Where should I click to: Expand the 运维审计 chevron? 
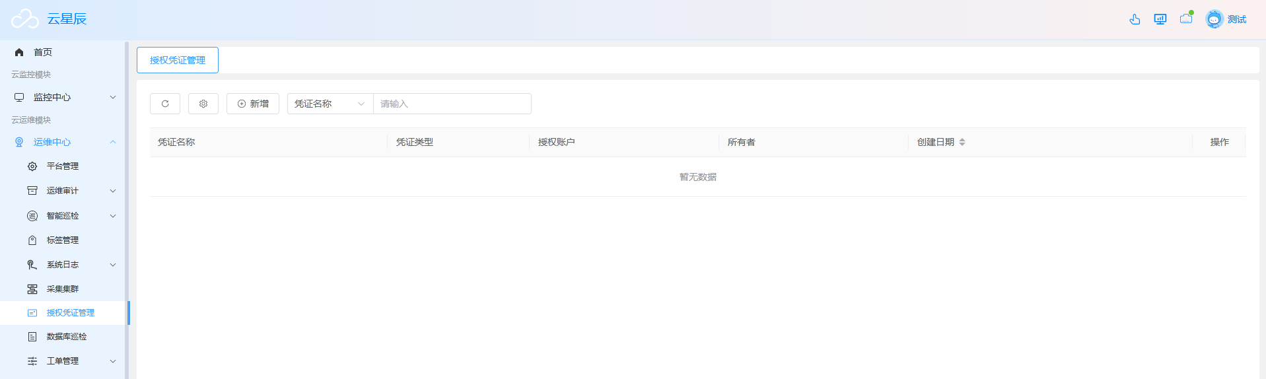pyautogui.click(x=113, y=191)
